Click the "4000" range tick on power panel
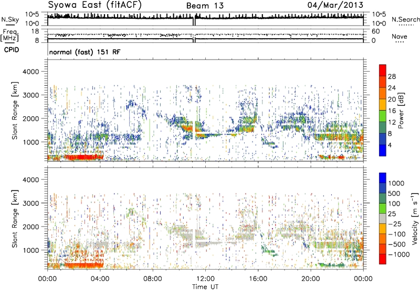 pyautogui.click(x=30, y=72)
